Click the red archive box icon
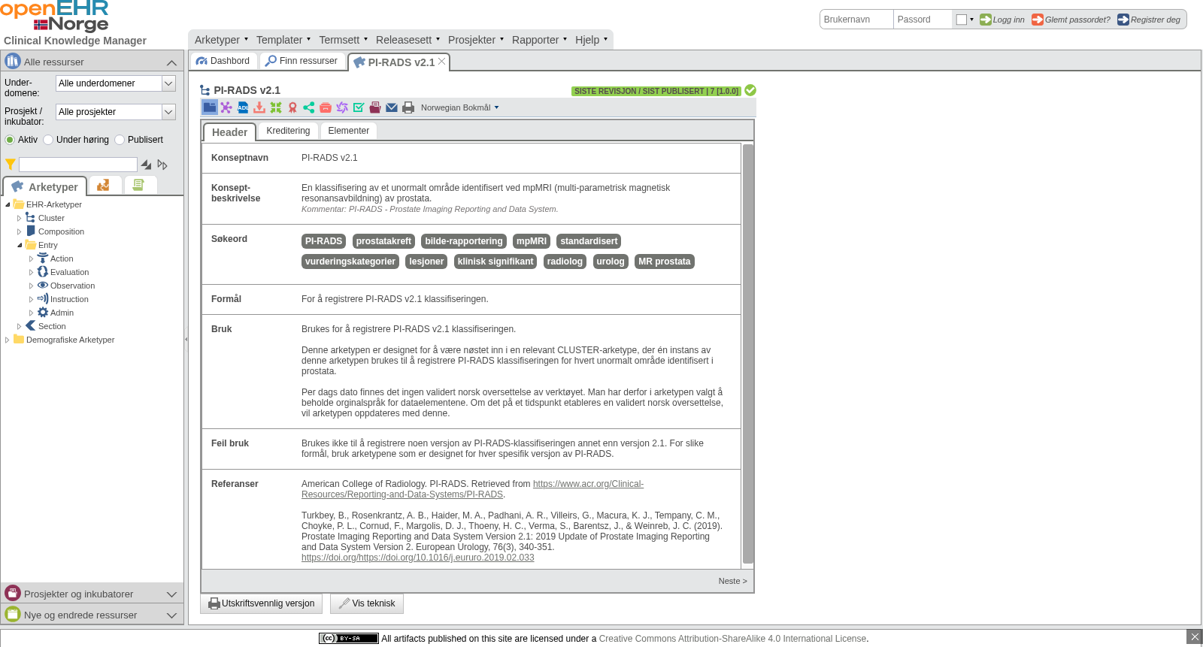Viewport: 1203px width, 647px height. tap(326, 107)
